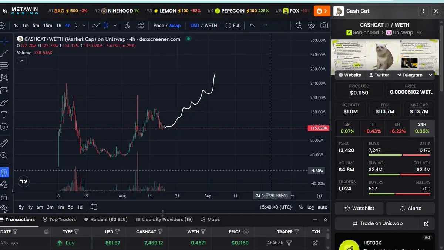This screenshot has height=250, width=444.
Task: Open quick search lightning icon
Action: tap(299, 26)
